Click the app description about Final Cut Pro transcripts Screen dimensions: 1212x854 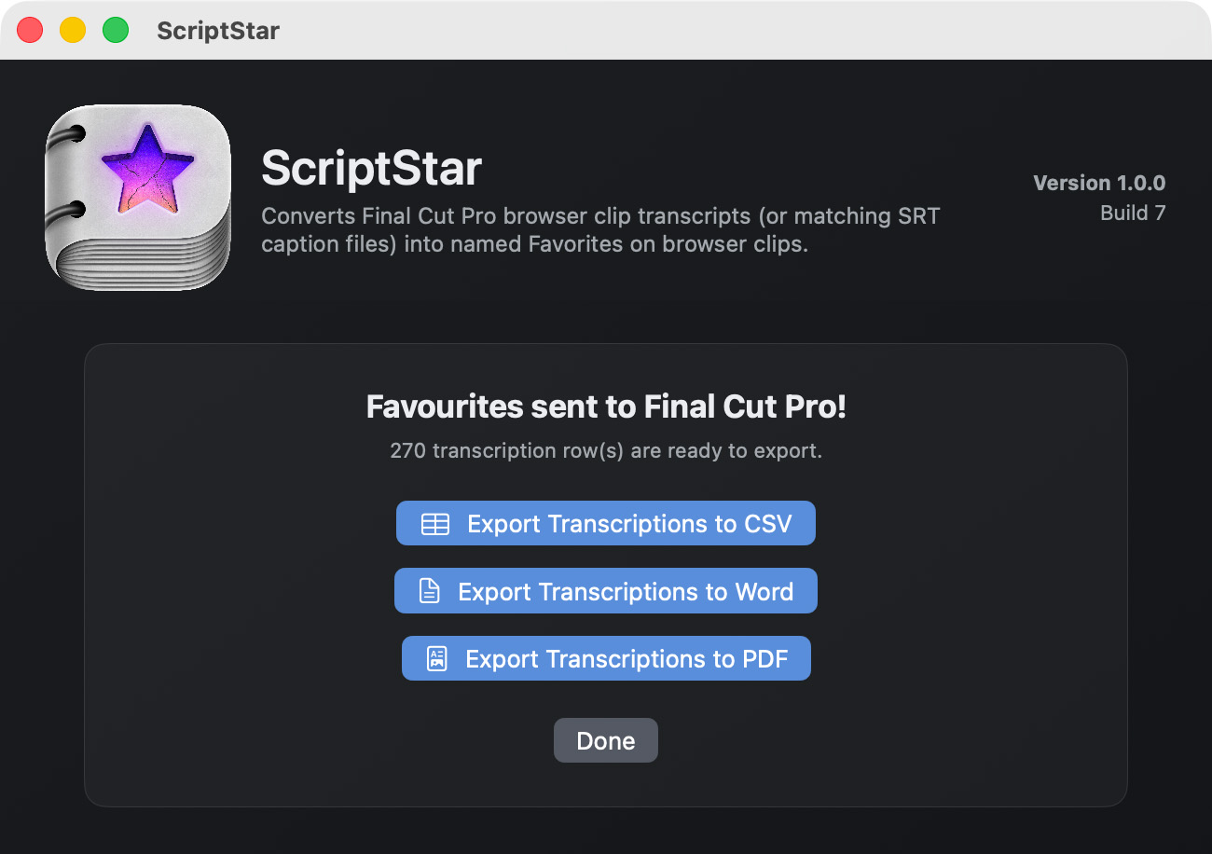600,230
